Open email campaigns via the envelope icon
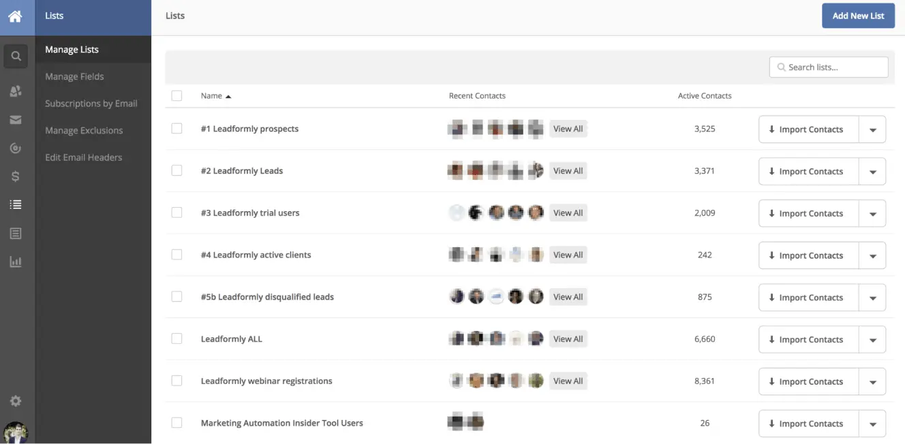This screenshot has height=444, width=905. (x=15, y=119)
